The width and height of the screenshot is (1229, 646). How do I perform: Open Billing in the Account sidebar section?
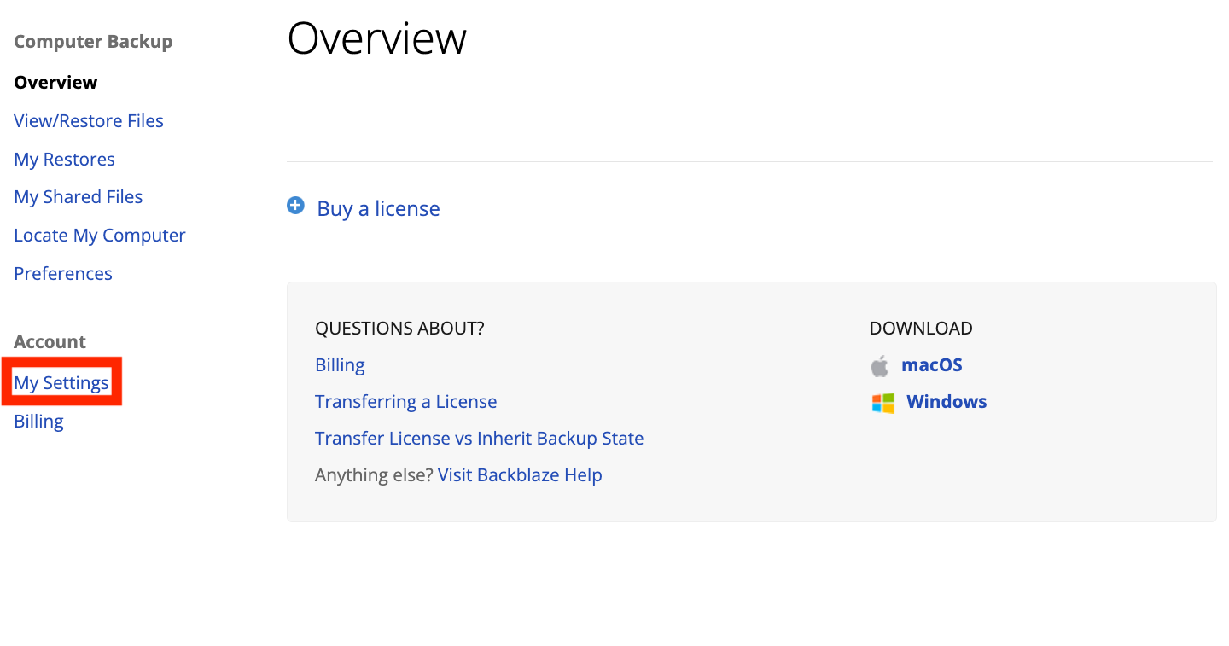pos(38,422)
